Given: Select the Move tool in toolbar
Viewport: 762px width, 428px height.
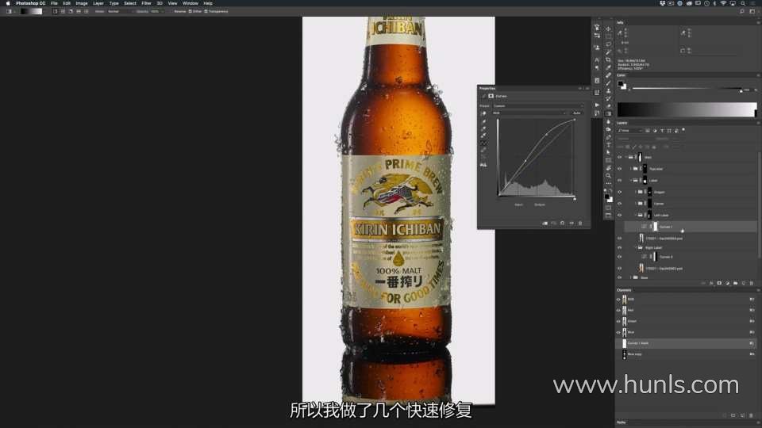Looking at the screenshot, I should click(608, 29).
